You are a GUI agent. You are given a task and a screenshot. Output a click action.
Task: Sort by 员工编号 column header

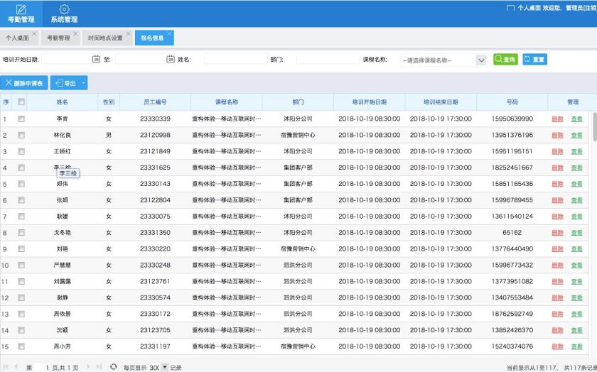pos(155,102)
